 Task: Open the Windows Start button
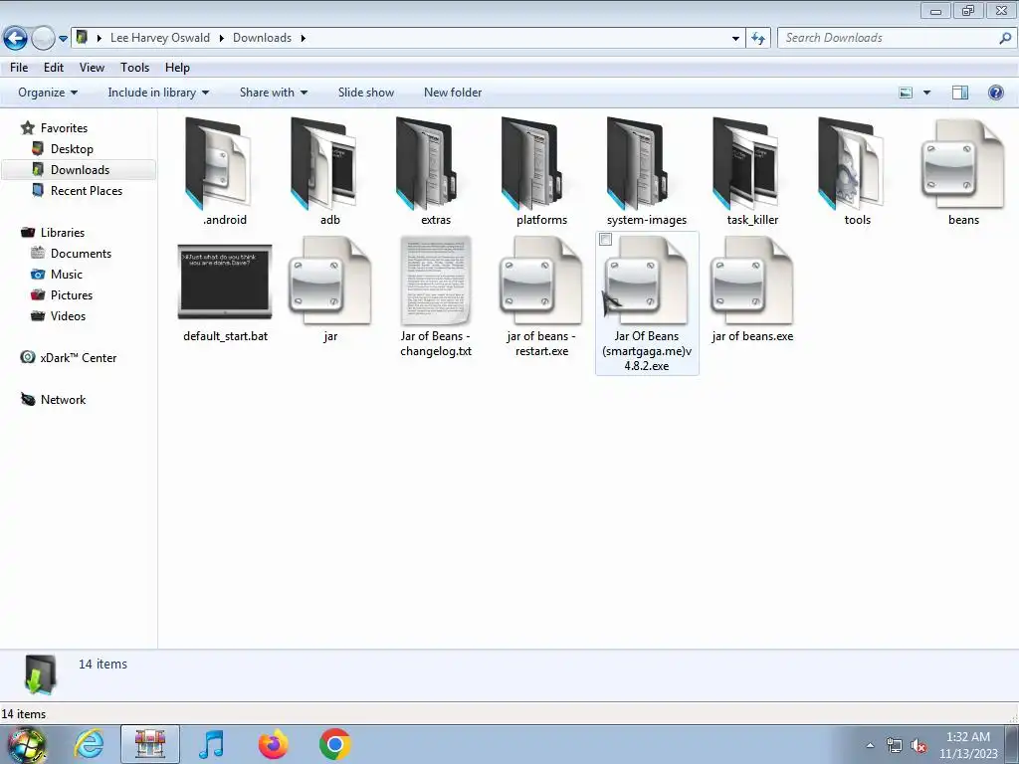[26, 744]
